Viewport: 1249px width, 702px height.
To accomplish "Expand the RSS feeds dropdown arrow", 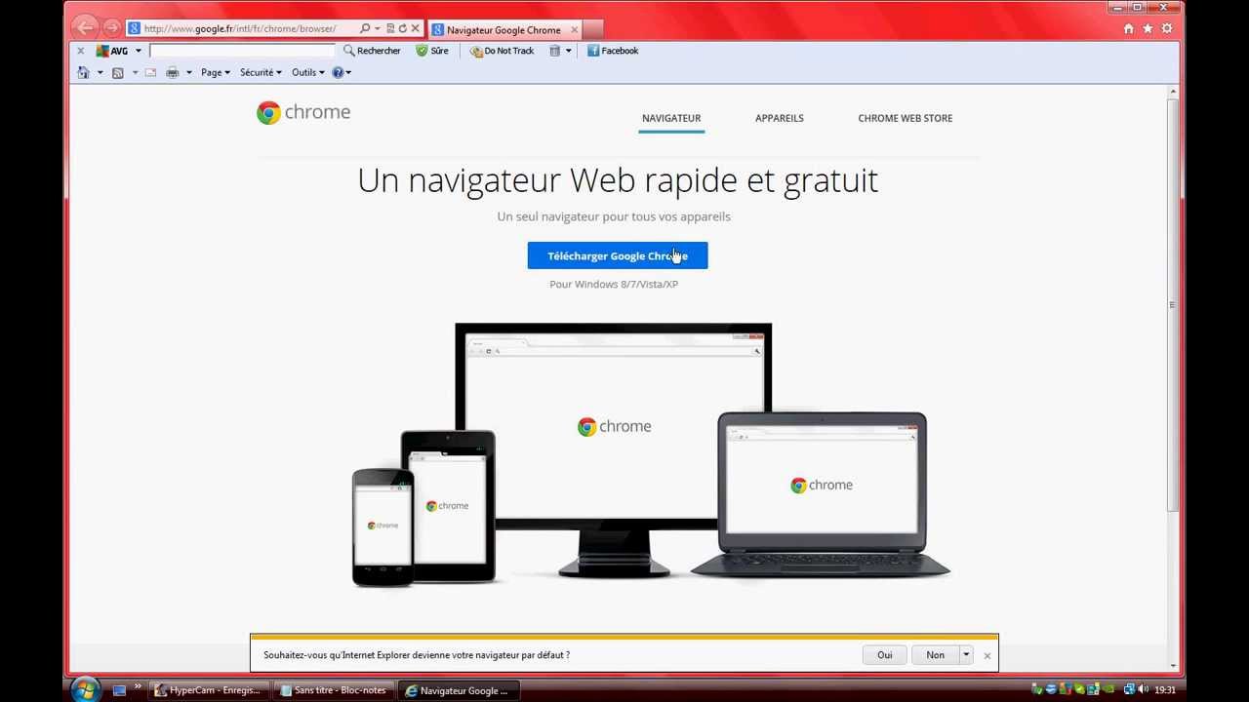I will pyautogui.click(x=135, y=73).
